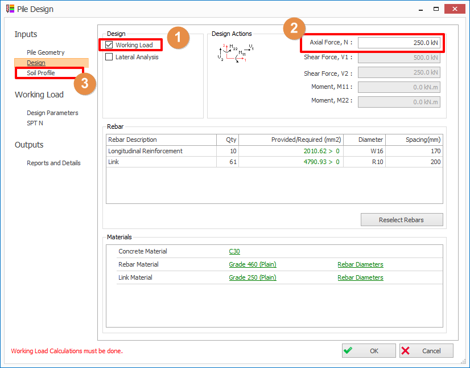Click the design actions axis diagram
The height and width of the screenshot is (368, 470).
236,52
